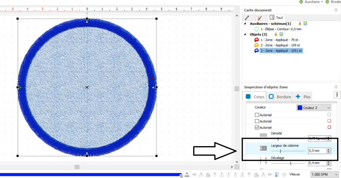Screen dimensions: 341x178
Task: Click the Largeur de colonne 5,5 mm field
Action: [316, 151]
